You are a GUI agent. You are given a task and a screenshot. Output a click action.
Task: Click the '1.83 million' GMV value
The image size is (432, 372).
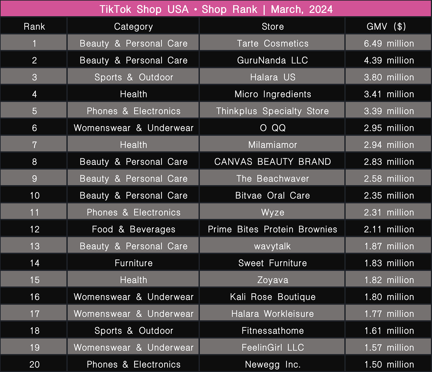[x=389, y=263]
